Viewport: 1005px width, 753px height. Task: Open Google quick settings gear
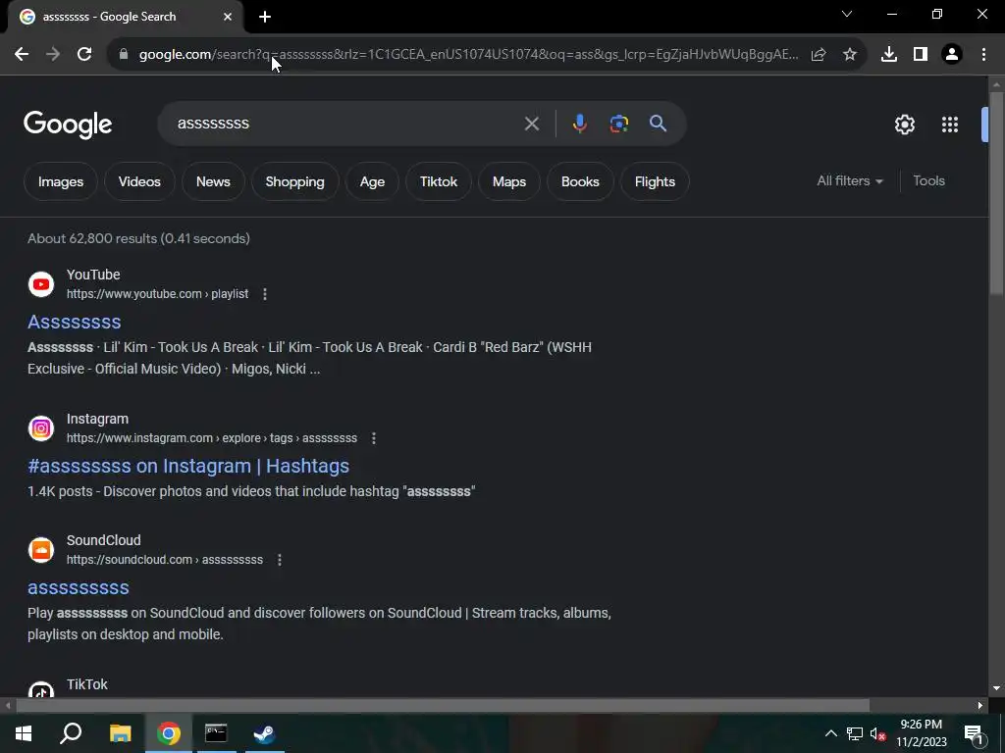coord(904,125)
